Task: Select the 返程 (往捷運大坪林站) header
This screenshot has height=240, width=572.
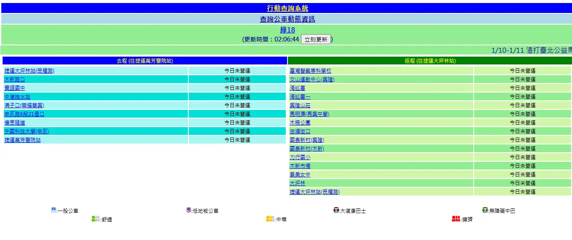Action: tap(430, 61)
